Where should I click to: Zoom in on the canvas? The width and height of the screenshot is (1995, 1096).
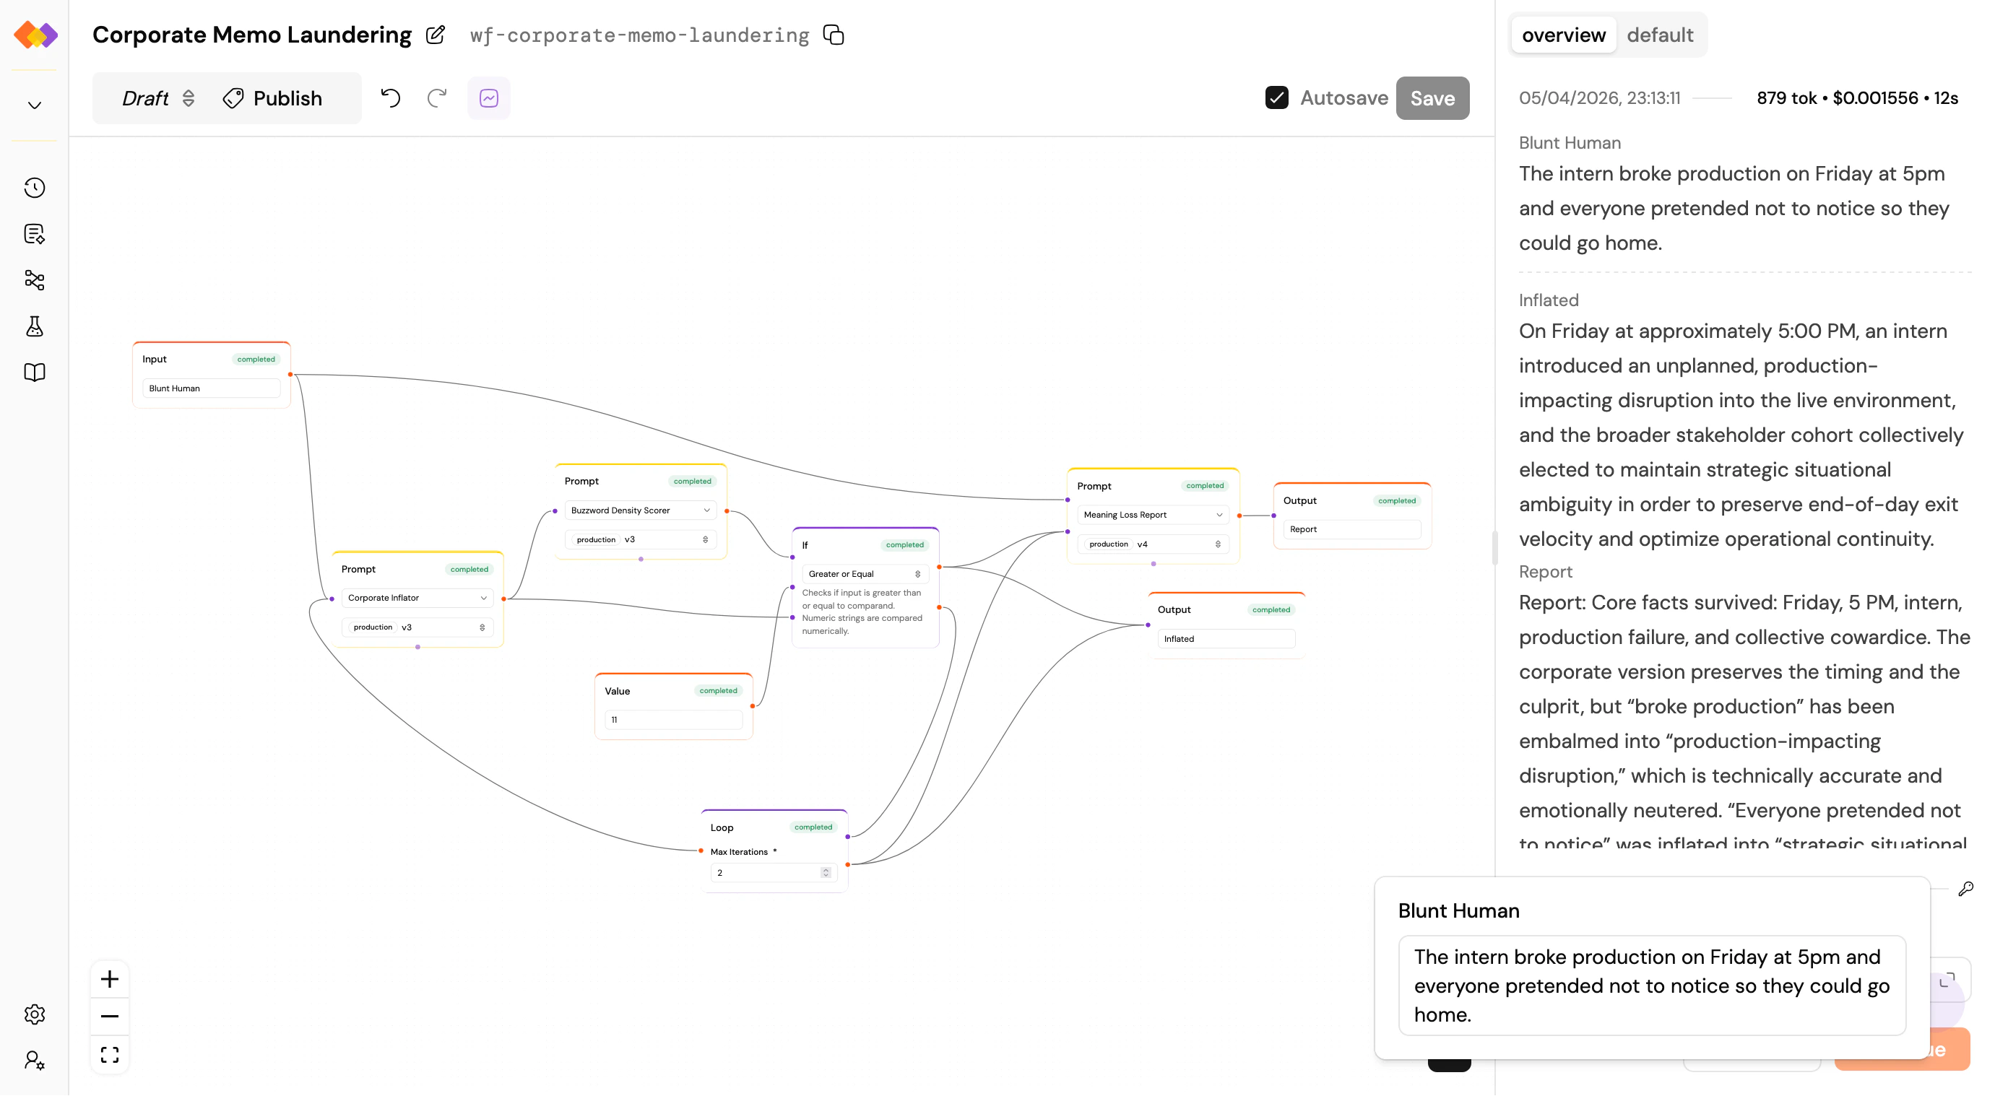pyautogui.click(x=110, y=980)
